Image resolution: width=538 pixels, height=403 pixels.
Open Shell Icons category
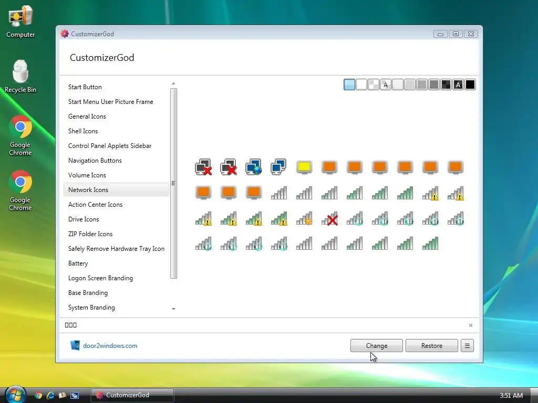pyautogui.click(x=116, y=131)
